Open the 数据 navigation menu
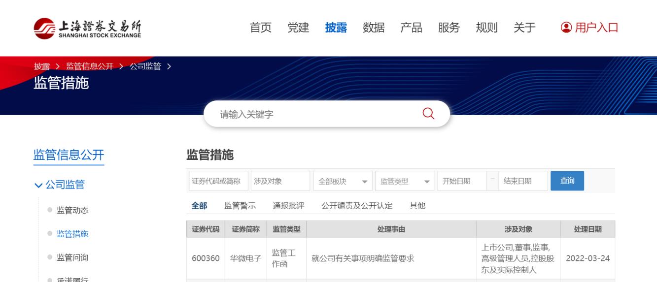657x282 pixels. point(374,28)
